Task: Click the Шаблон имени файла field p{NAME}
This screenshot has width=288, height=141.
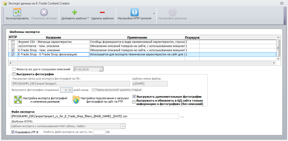Action: 150,84
